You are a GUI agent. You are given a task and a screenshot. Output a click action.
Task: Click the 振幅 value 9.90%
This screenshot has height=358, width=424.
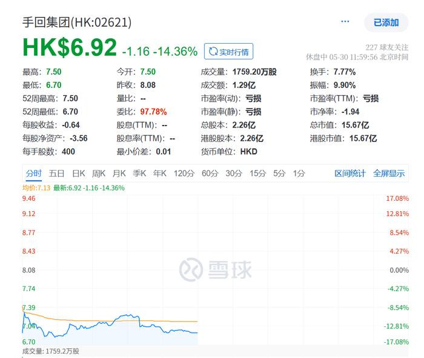tap(344, 85)
